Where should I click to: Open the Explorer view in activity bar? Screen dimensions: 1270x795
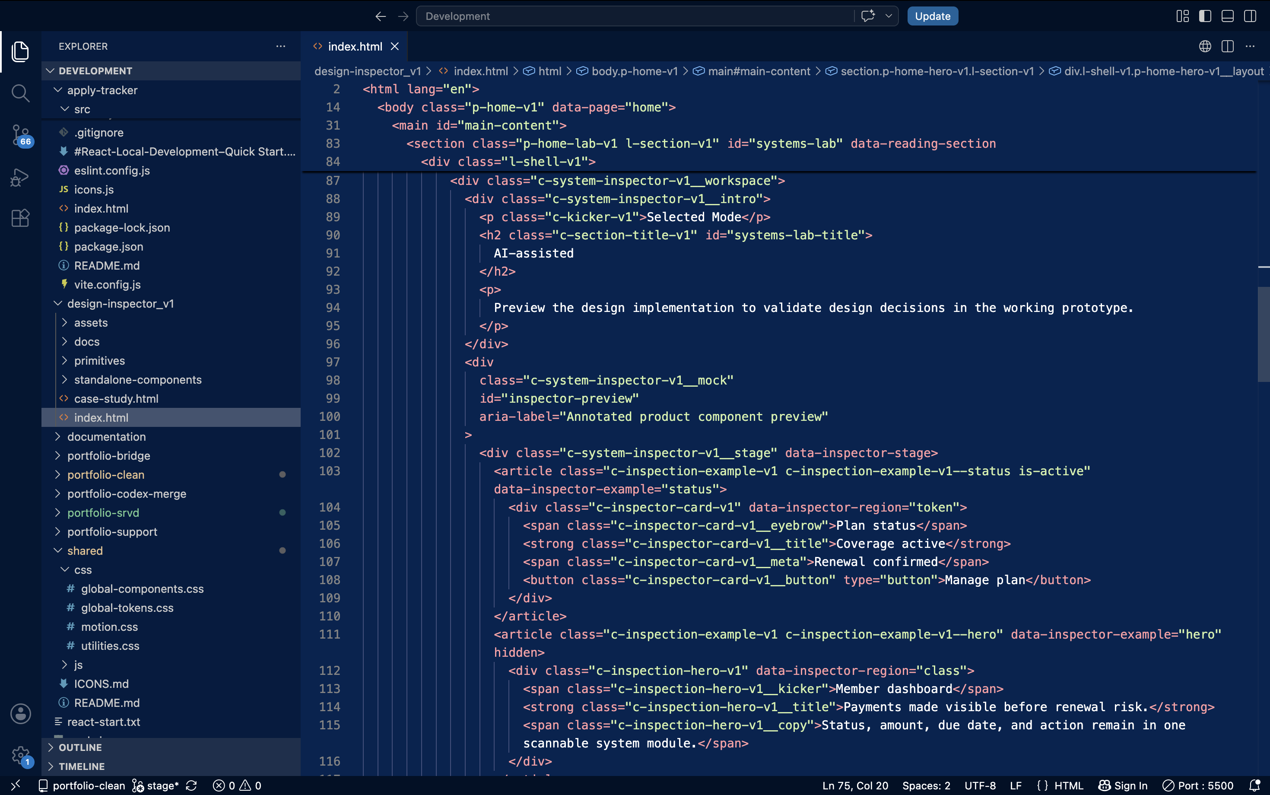(20, 51)
